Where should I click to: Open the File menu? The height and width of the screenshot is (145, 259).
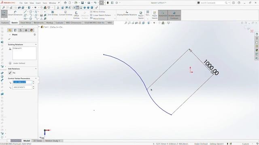click(21, 3)
